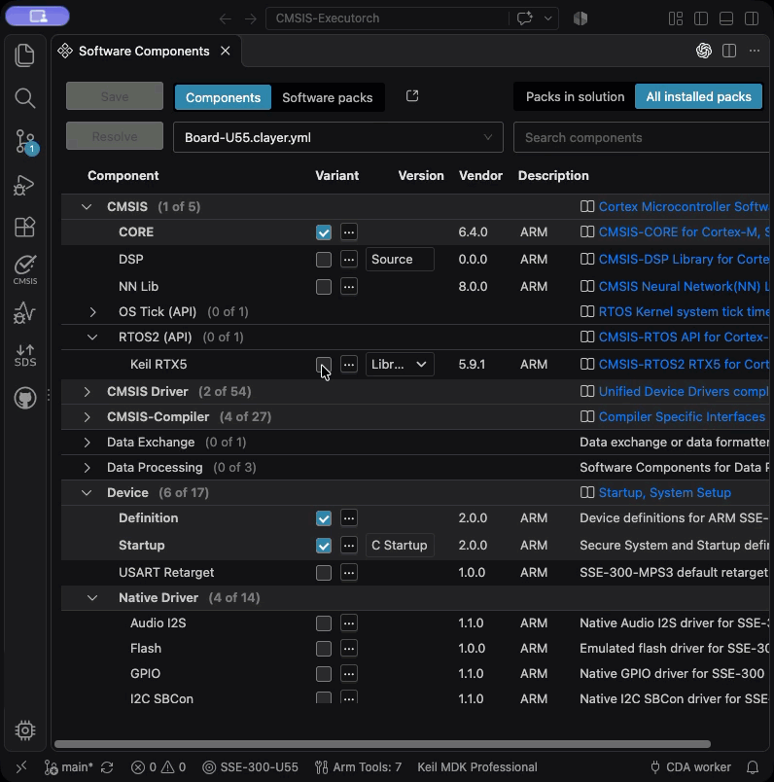Open the settings gear in activity bar

click(24, 730)
